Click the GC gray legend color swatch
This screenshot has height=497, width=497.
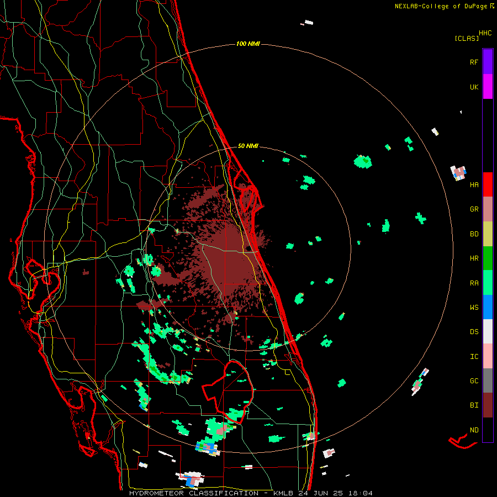tap(488, 380)
